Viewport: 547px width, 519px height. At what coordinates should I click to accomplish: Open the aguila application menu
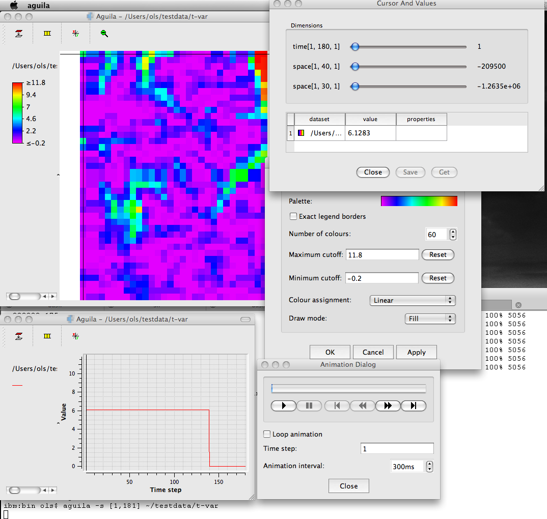point(38,6)
